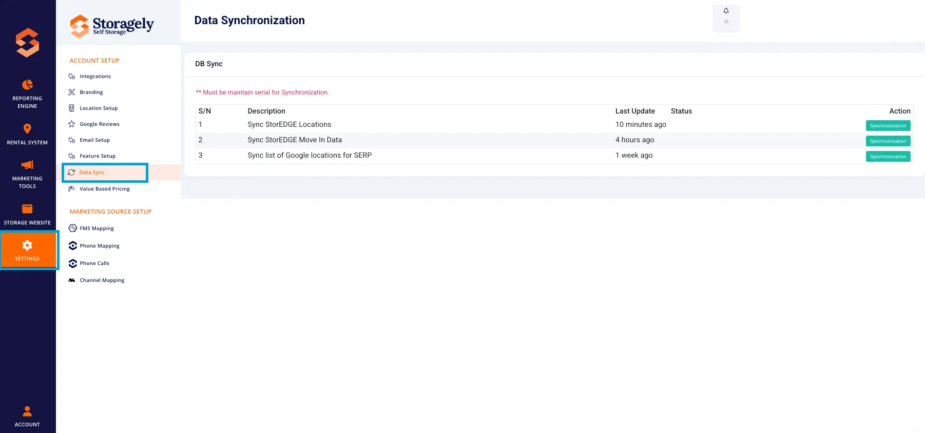This screenshot has height=433, width=925.
Task: Open Marketing Tools megaphone icon
Action: (27, 164)
